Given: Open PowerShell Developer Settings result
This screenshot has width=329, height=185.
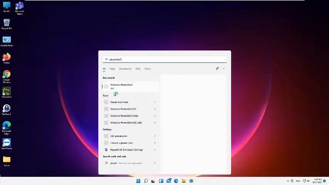Looking at the screenshot, I should [128, 150].
